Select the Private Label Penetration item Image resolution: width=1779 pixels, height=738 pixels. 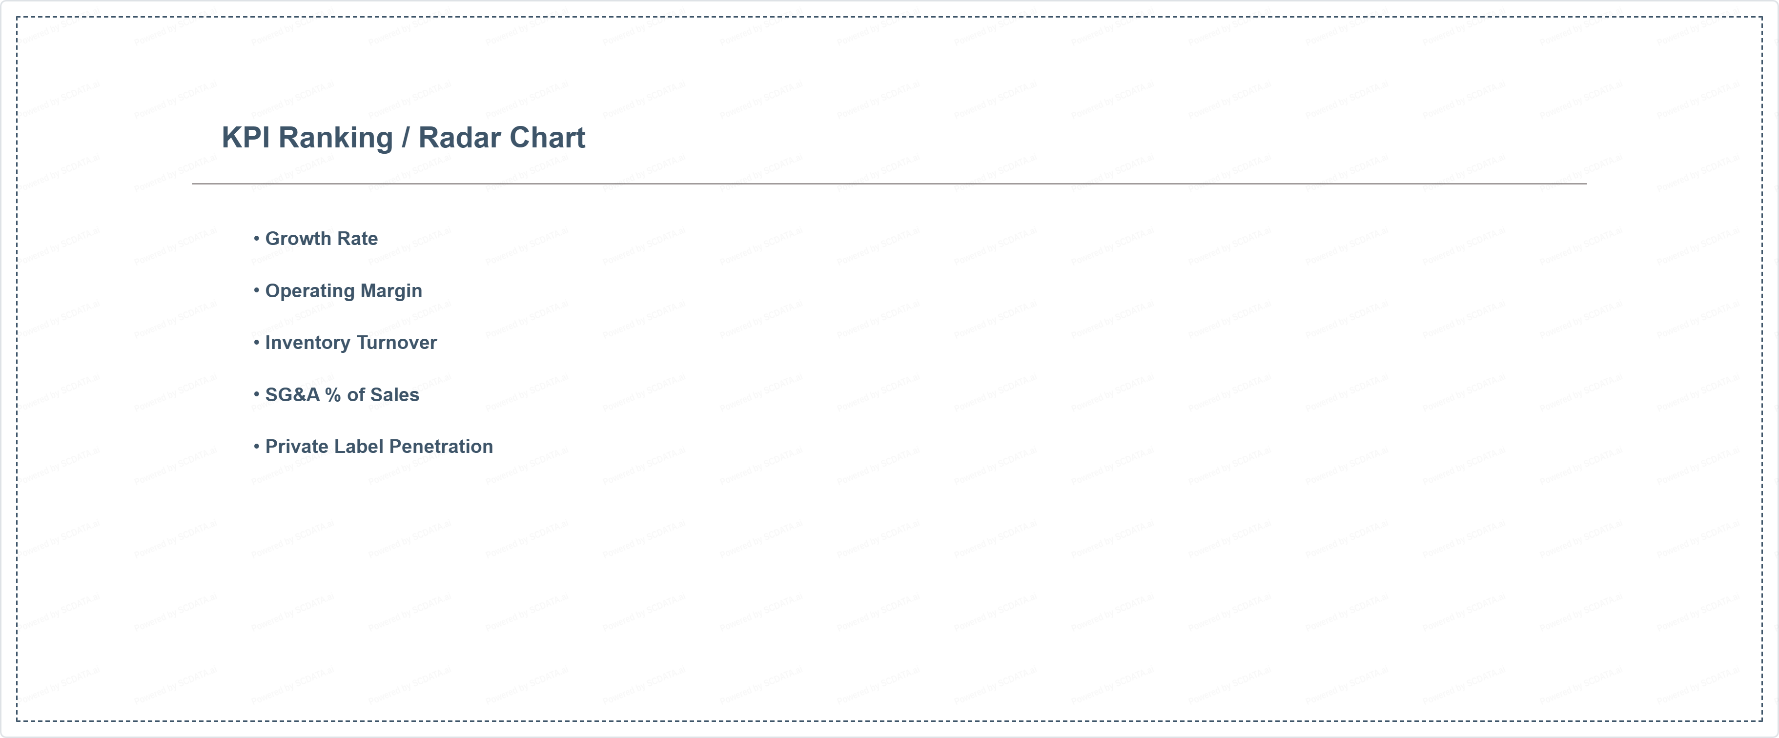(378, 447)
